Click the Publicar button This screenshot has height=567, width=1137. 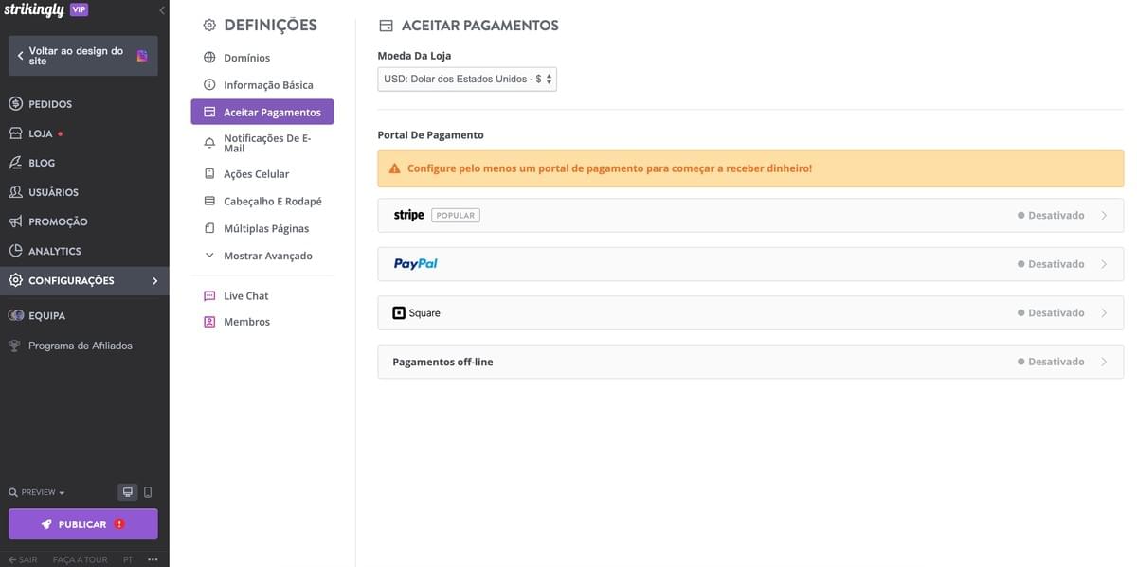[x=83, y=524]
